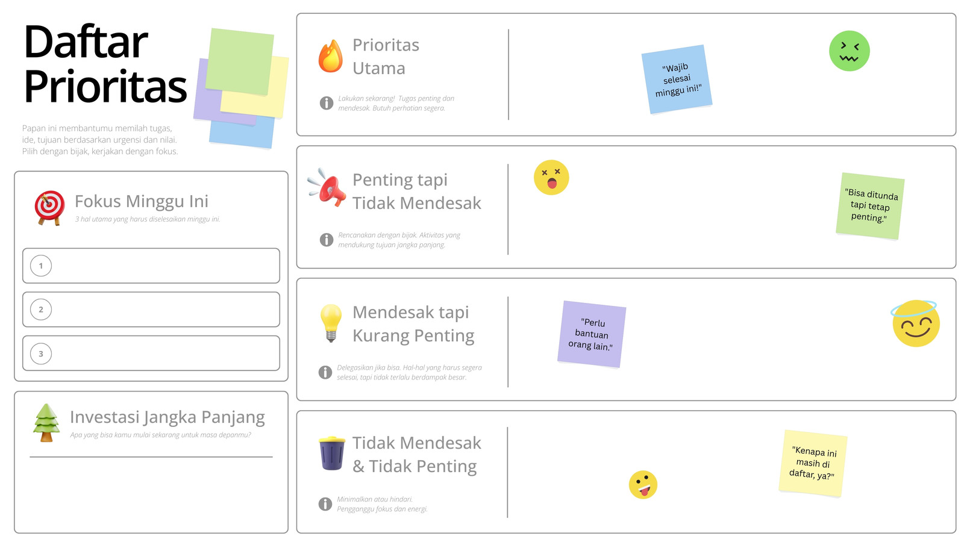Select the smiling halo angel emoji
The height and width of the screenshot is (542, 964).
click(915, 323)
